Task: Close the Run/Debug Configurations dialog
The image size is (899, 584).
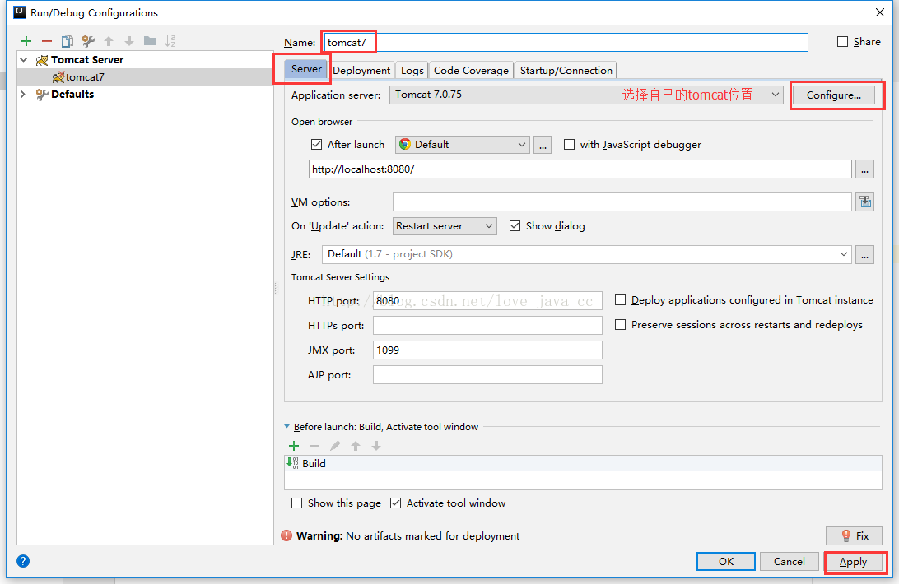Action: pos(879,12)
